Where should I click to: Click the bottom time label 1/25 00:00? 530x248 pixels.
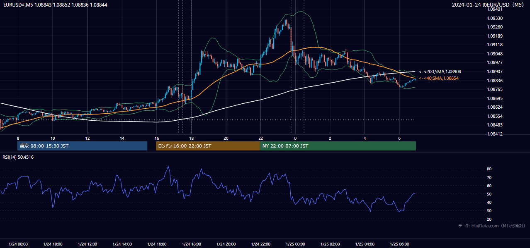(x=295, y=244)
